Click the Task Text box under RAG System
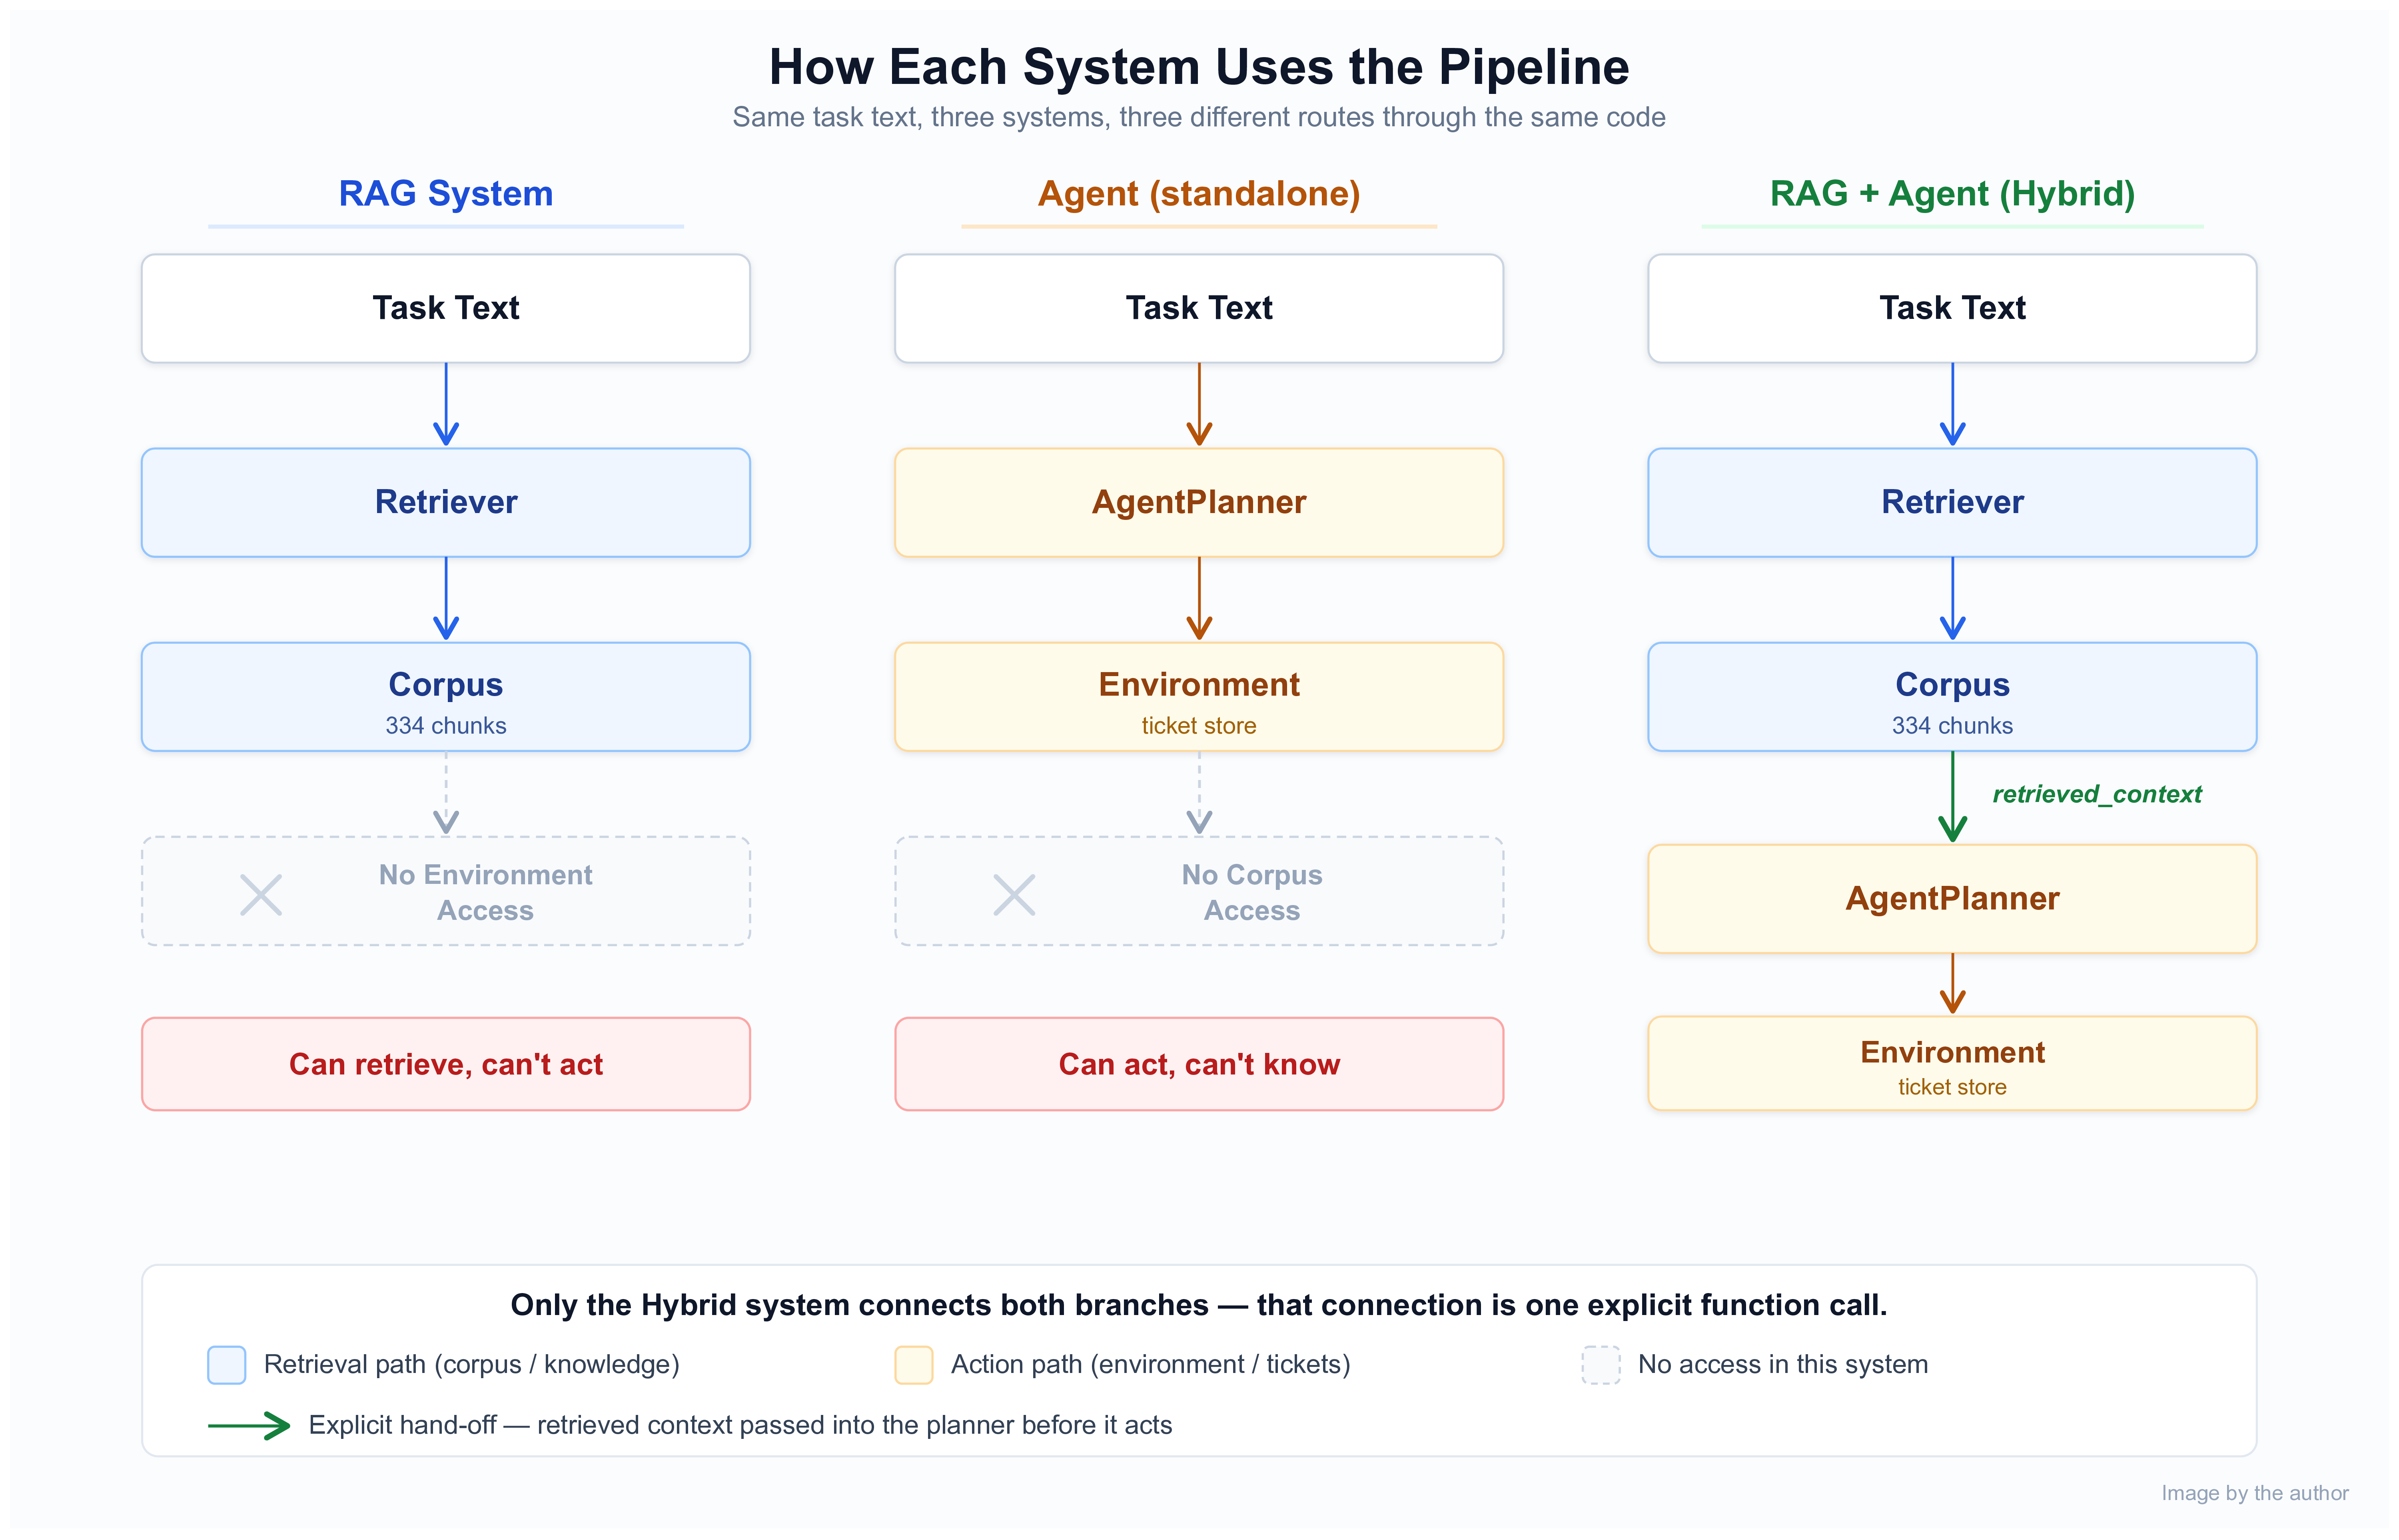The height and width of the screenshot is (1540, 2399). [x=446, y=308]
